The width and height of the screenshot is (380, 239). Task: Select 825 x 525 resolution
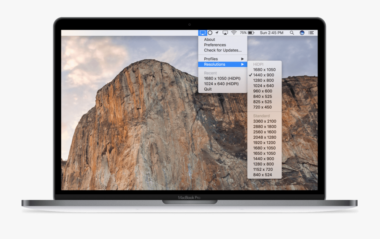pos(264,102)
